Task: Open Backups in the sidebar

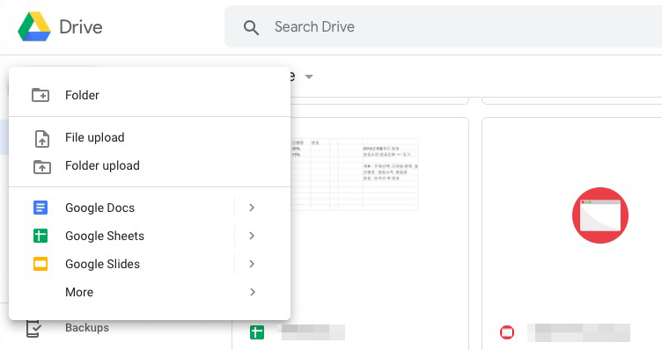Action: pos(87,328)
